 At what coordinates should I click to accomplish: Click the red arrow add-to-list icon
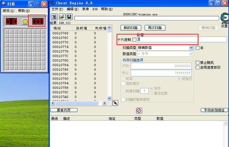click(115, 103)
